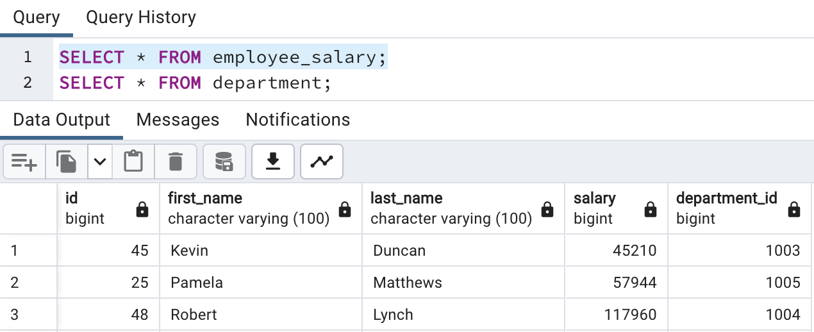814x332 pixels.
Task: Show the Notifications tab
Action: [x=297, y=120]
